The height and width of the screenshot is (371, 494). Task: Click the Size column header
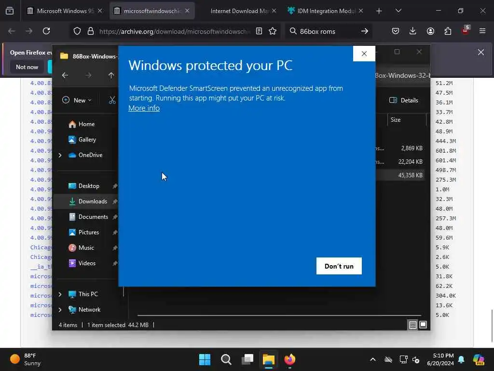pyautogui.click(x=406, y=120)
